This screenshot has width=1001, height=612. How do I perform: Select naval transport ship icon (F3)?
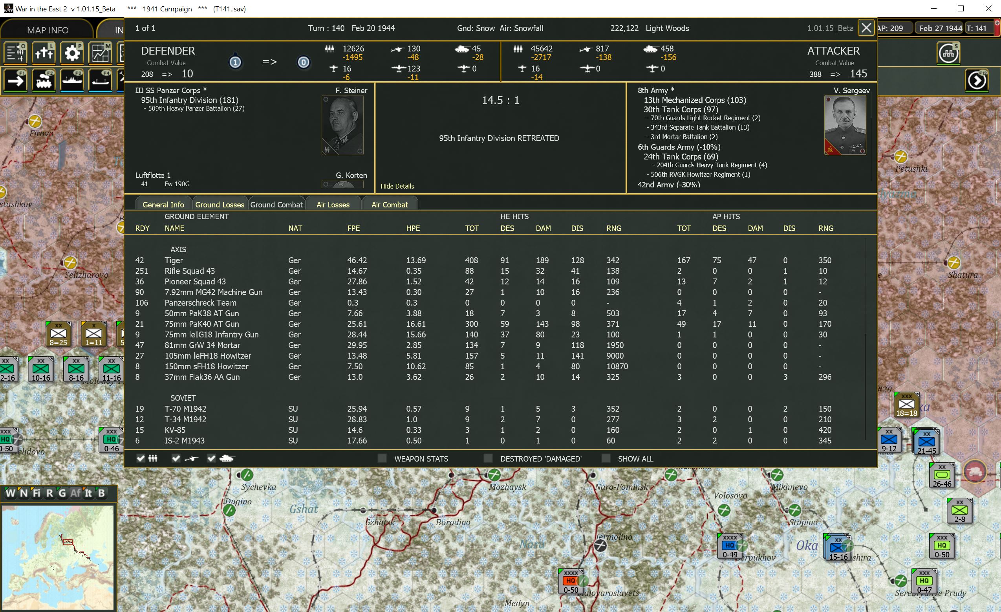pos(72,81)
